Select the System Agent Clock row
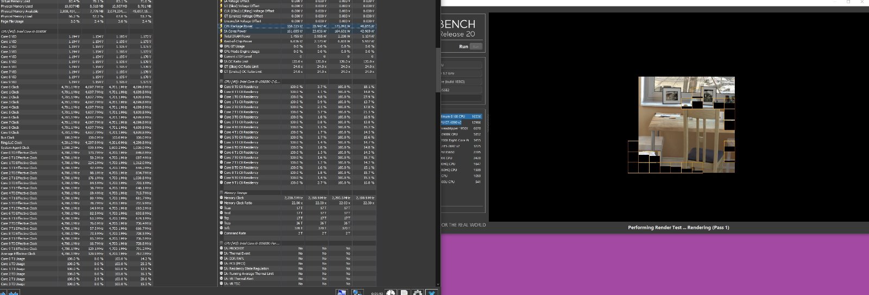 (76, 148)
